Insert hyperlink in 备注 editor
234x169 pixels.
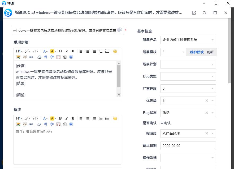[x=31, y=124]
